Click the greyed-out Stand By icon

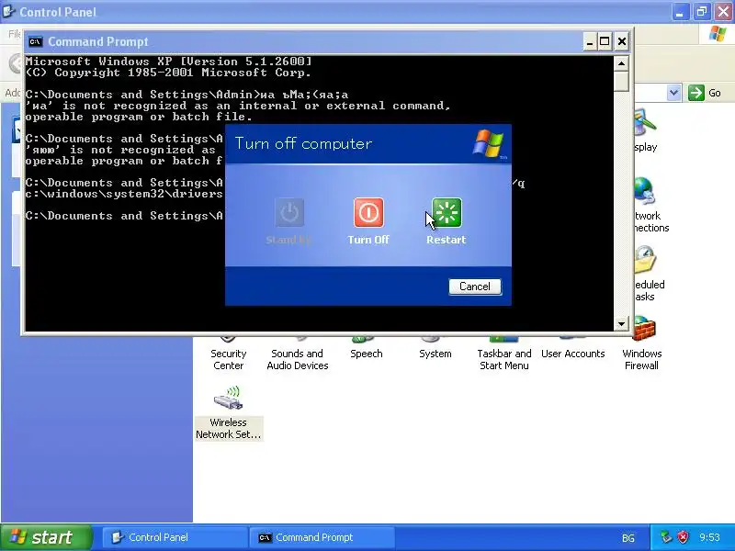289,213
